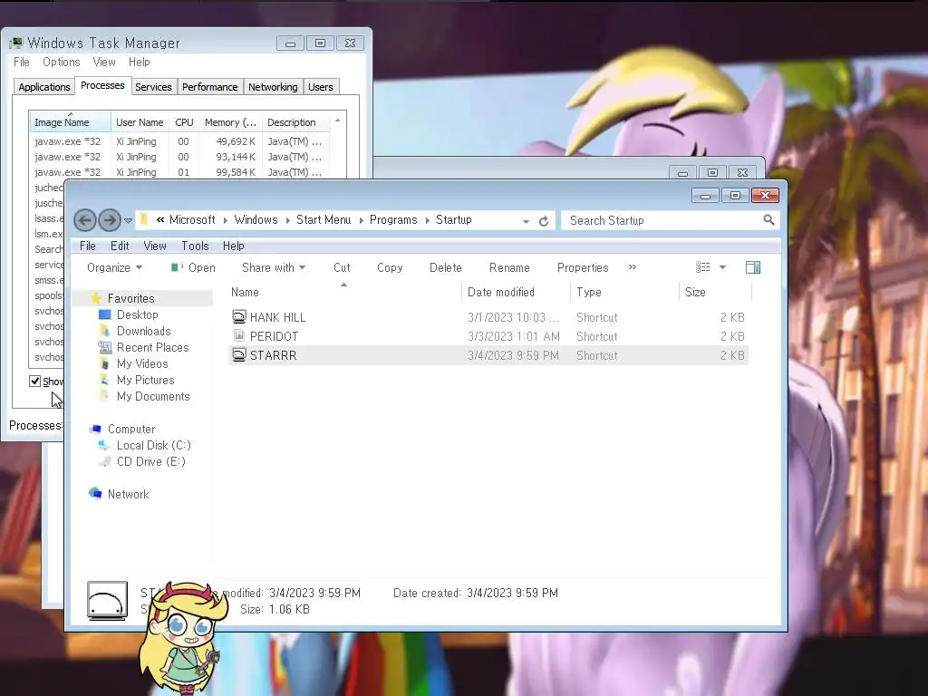Open Local Disk (C:)

tap(153, 445)
